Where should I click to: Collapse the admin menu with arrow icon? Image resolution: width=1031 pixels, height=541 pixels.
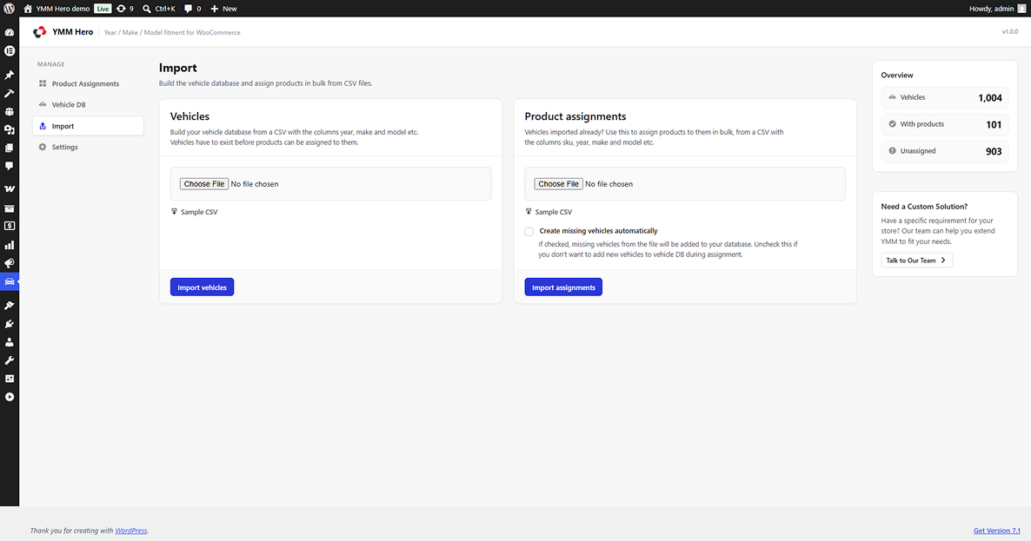(10, 397)
